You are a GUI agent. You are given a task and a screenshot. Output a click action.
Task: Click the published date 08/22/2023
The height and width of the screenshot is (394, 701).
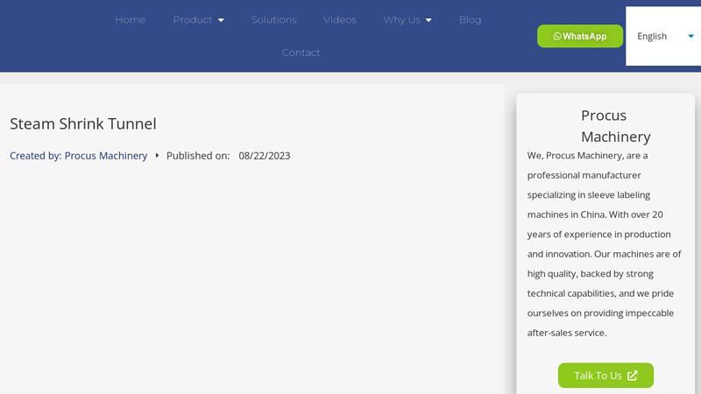point(265,156)
